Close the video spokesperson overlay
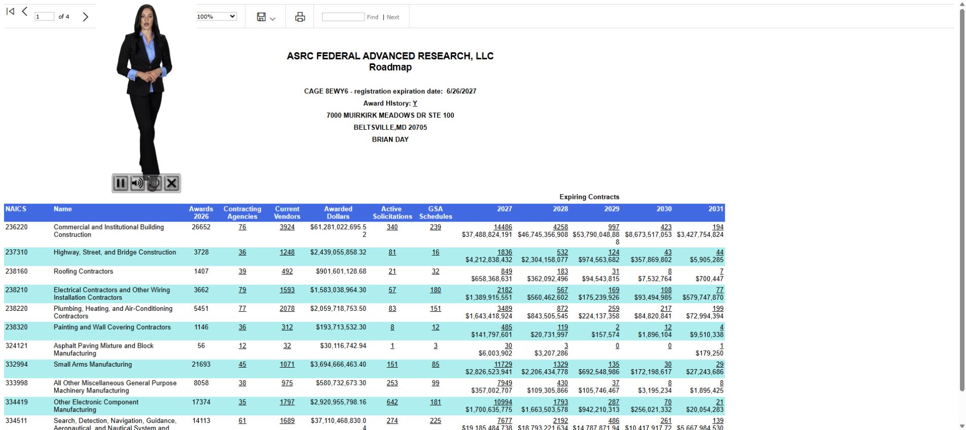The height and width of the screenshot is (430, 966). pyautogui.click(x=171, y=183)
